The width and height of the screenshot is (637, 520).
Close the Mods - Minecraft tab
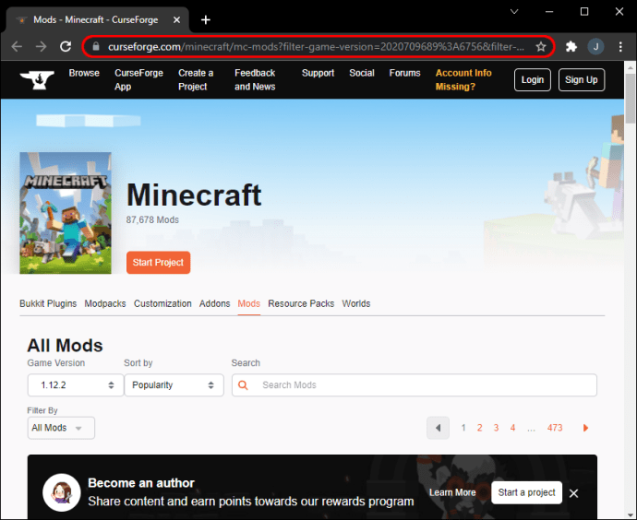176,20
